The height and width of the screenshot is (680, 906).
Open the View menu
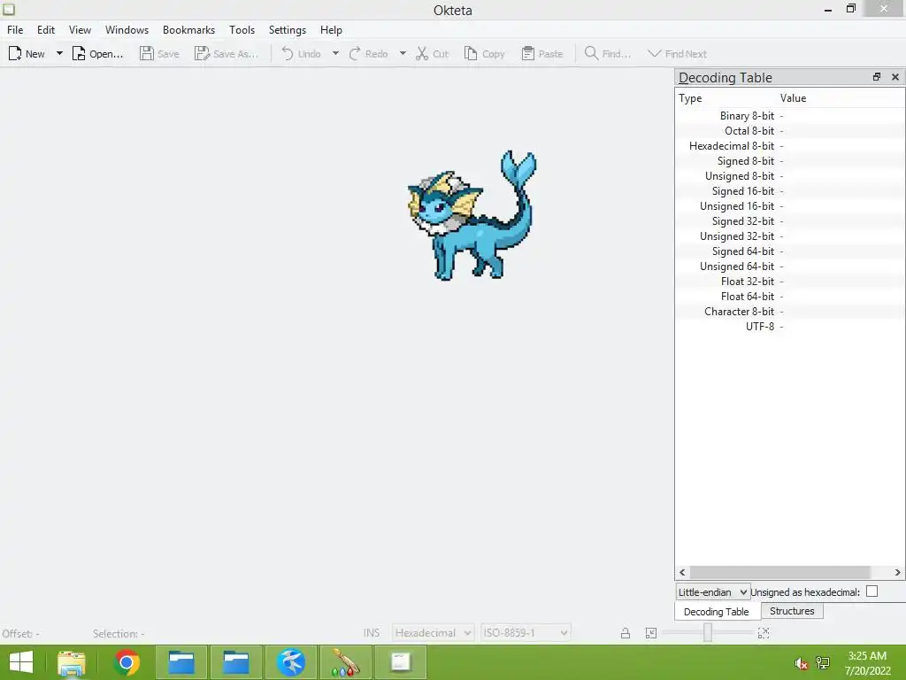point(80,30)
